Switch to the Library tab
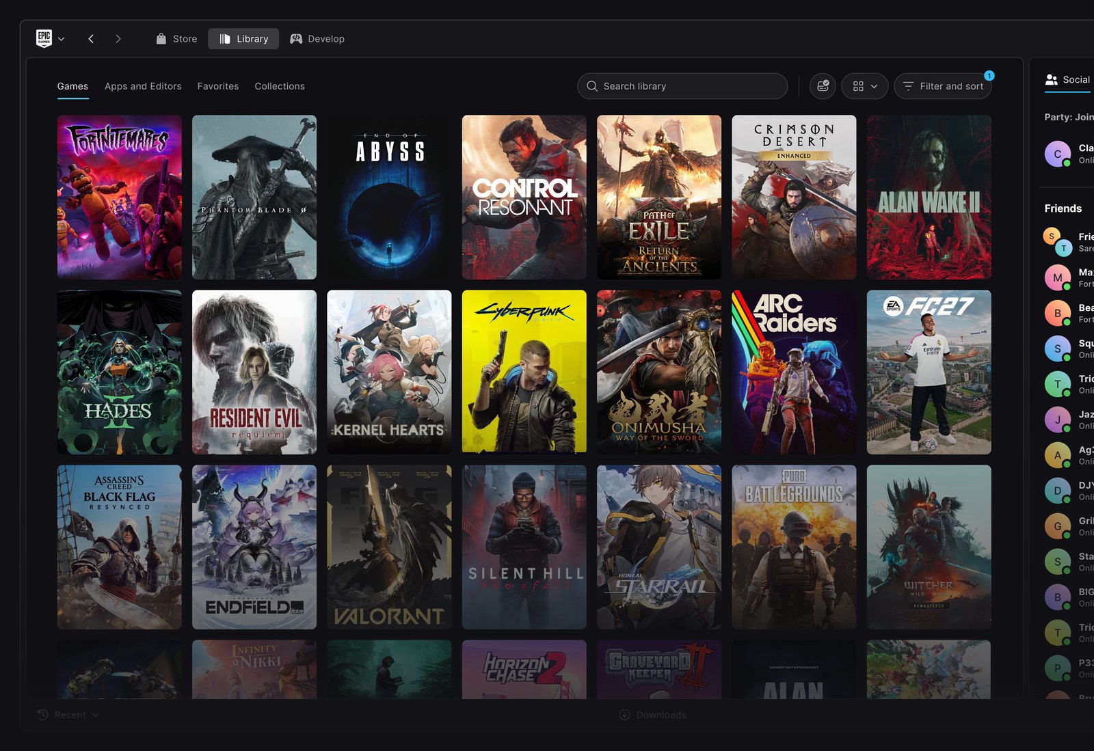This screenshot has height=751, width=1094. pos(243,39)
